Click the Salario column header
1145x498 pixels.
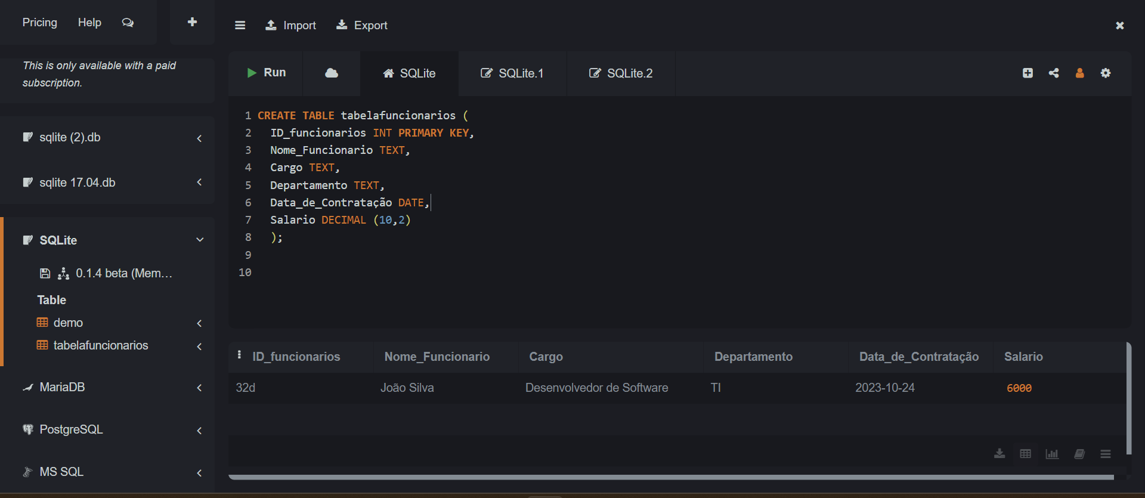click(x=1023, y=357)
